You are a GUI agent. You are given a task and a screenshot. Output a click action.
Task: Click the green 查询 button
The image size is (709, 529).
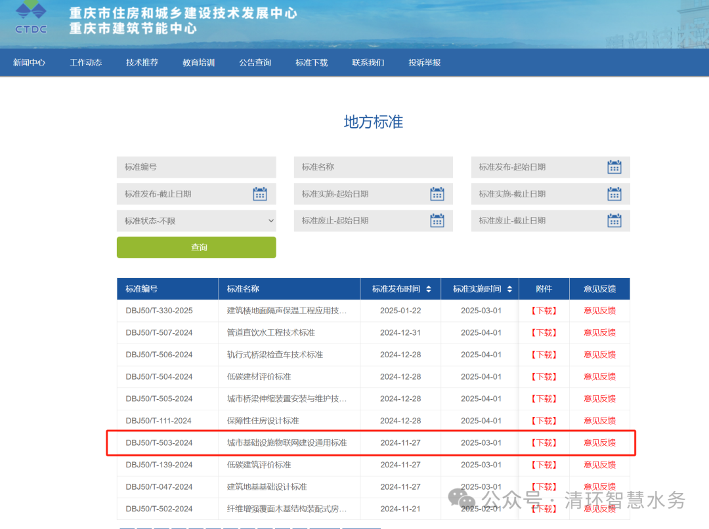click(196, 247)
